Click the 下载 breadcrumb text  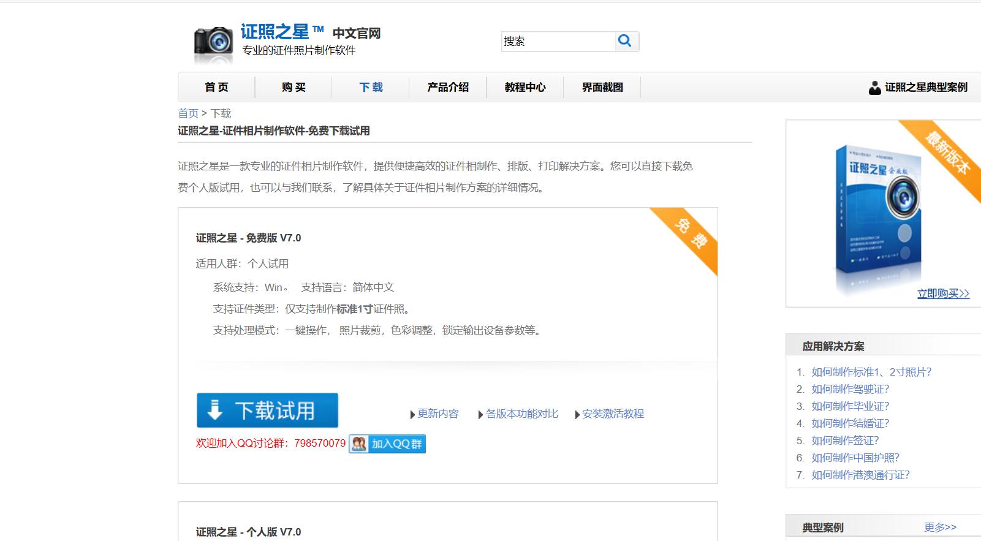[221, 113]
